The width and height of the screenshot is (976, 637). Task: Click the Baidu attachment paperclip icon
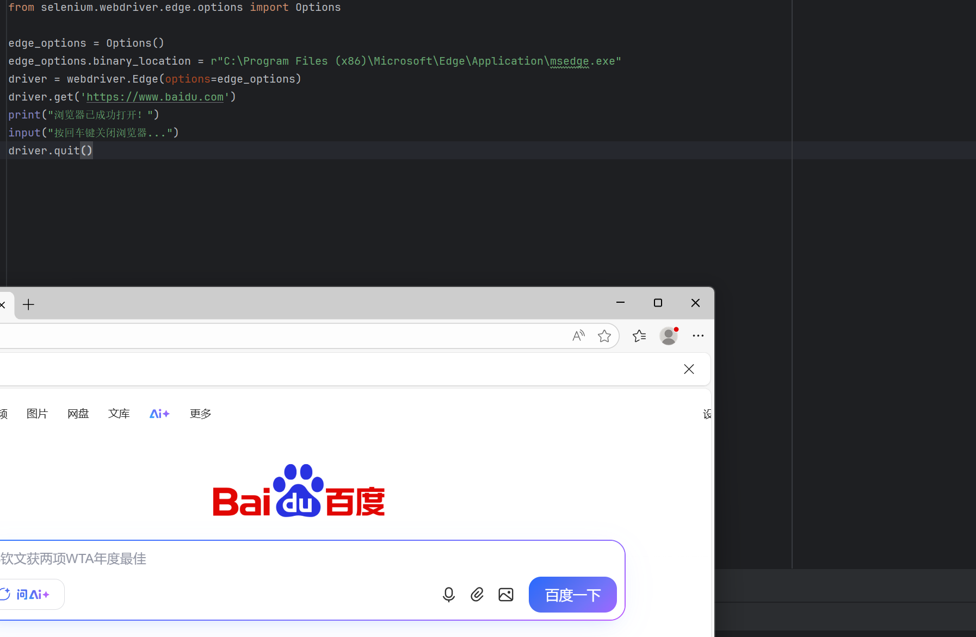click(x=477, y=595)
